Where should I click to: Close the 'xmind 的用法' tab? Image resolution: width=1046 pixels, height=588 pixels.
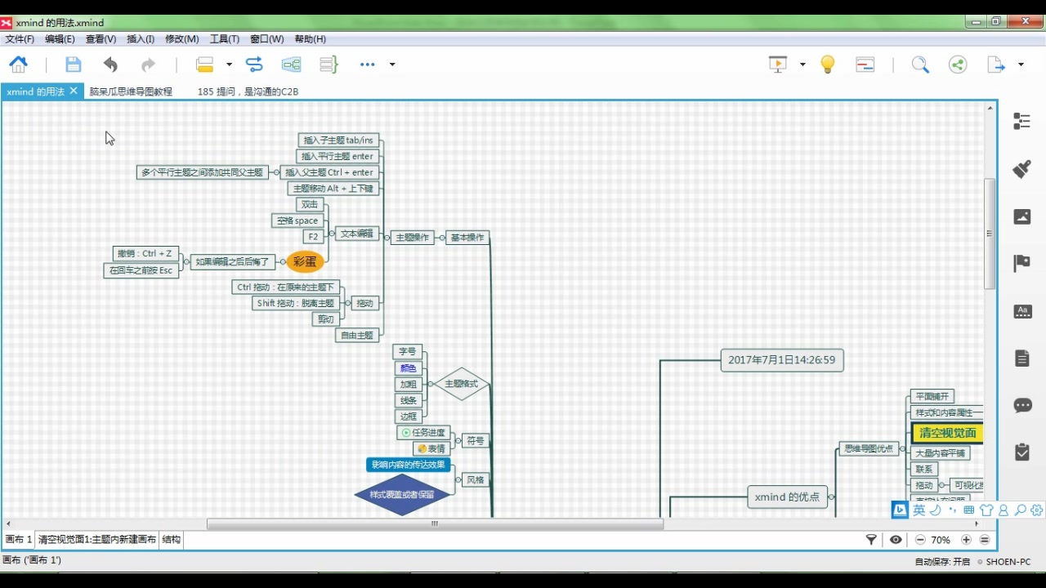click(x=74, y=91)
